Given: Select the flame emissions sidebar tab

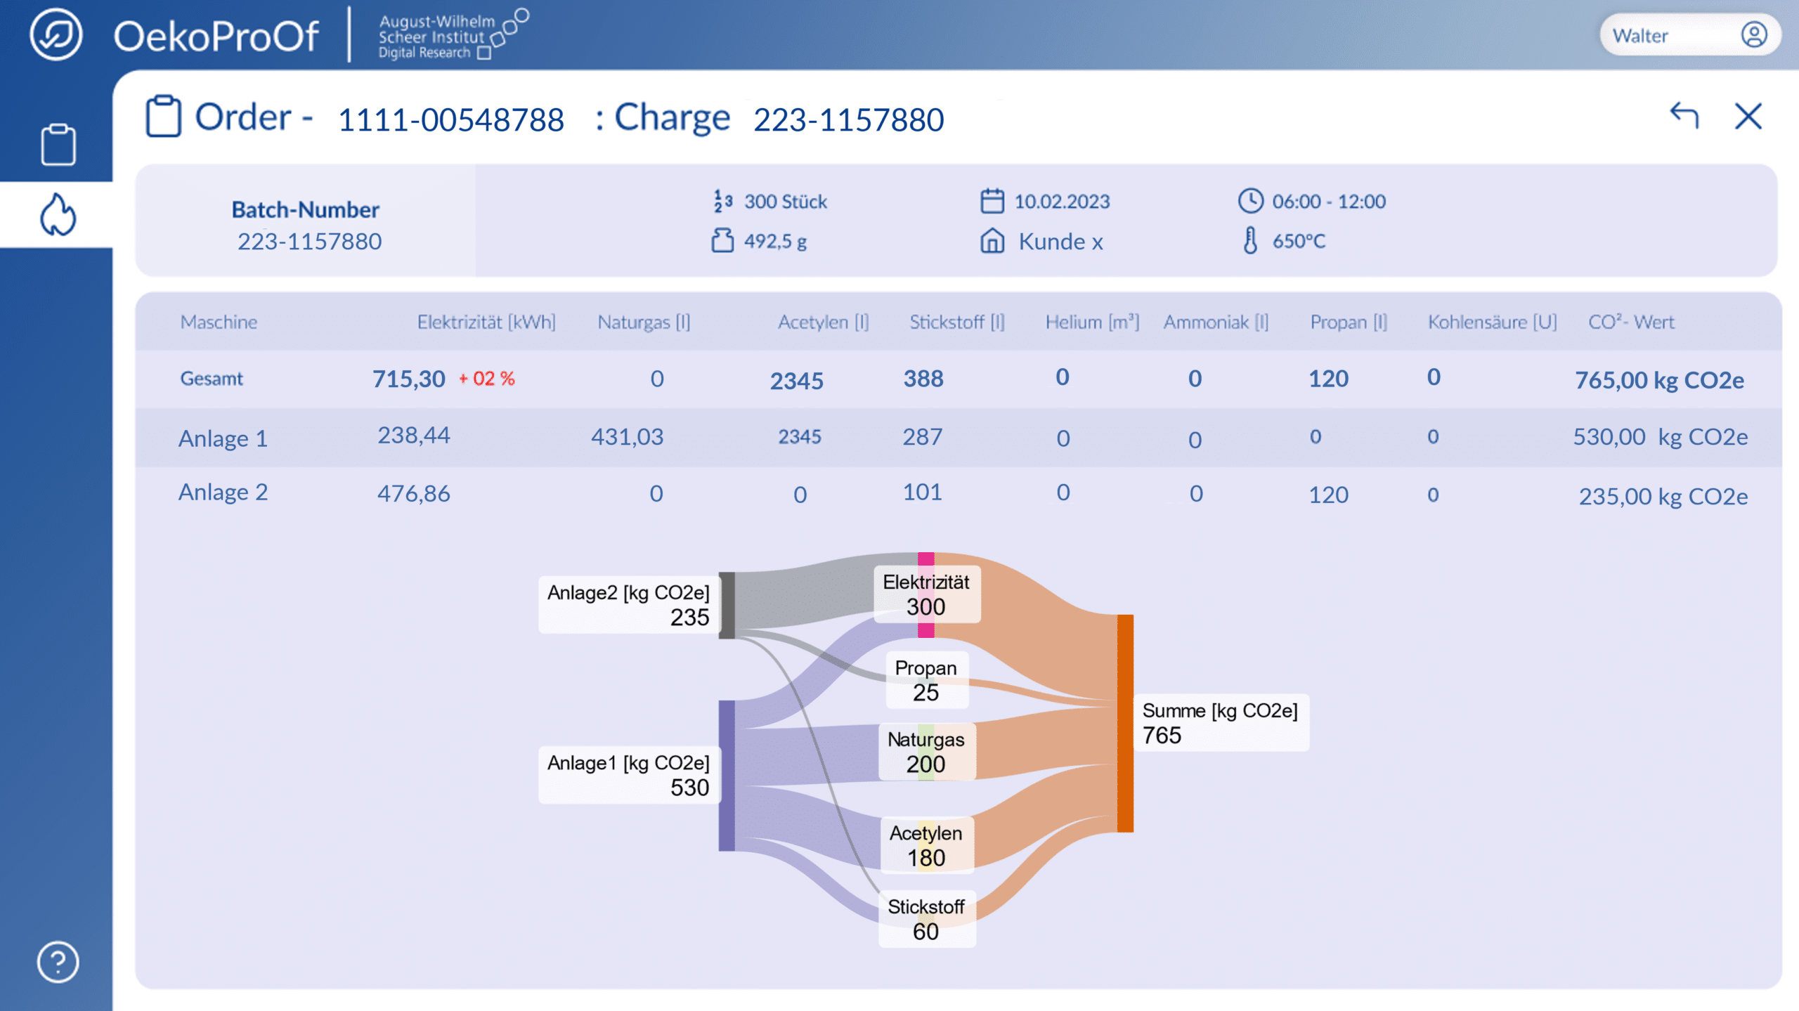Looking at the screenshot, I should point(58,214).
